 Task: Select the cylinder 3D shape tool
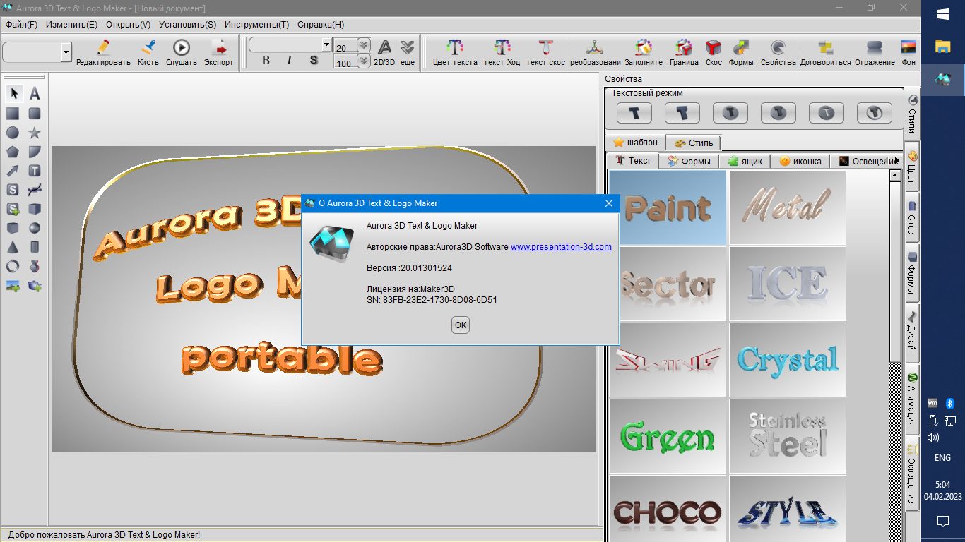(x=34, y=247)
